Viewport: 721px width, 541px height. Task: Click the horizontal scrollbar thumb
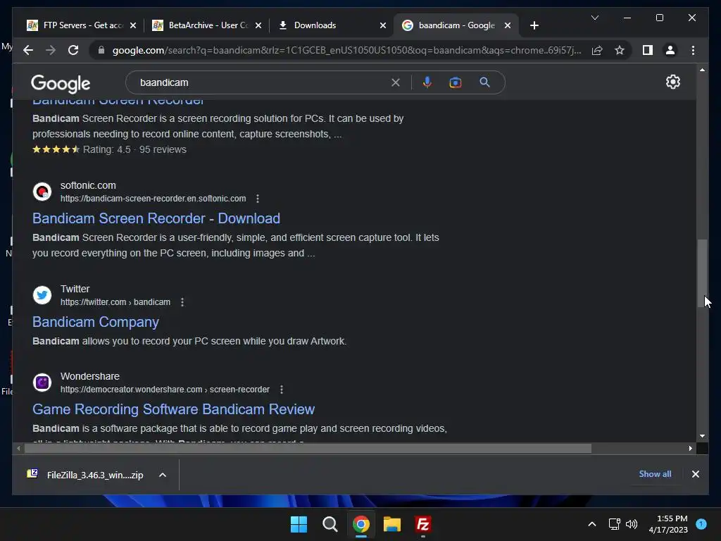coord(308,448)
